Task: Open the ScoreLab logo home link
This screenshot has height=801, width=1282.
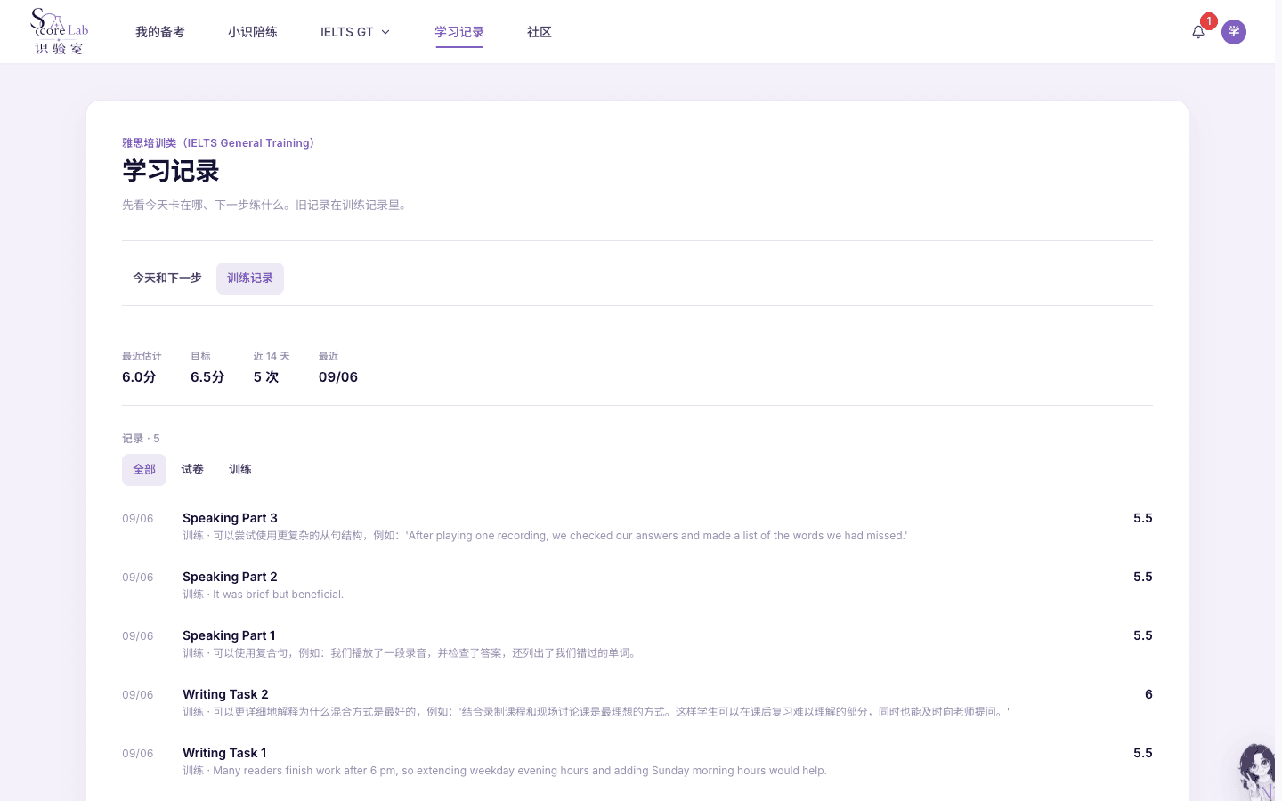Action: pyautogui.click(x=60, y=32)
